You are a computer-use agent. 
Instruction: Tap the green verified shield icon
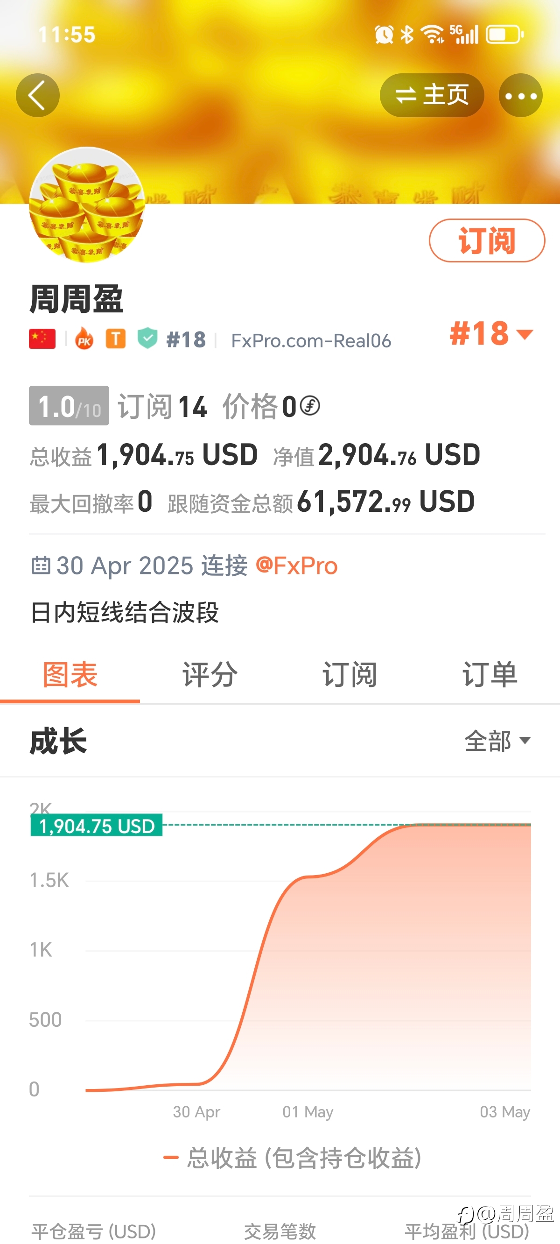click(147, 339)
